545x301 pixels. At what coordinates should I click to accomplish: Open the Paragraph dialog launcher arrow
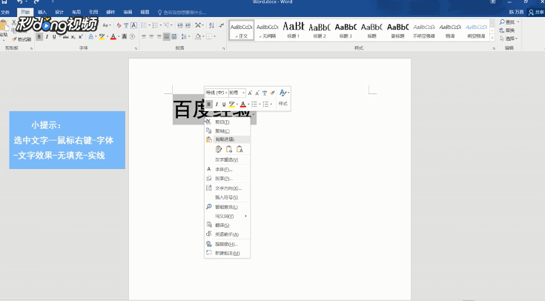223,48
